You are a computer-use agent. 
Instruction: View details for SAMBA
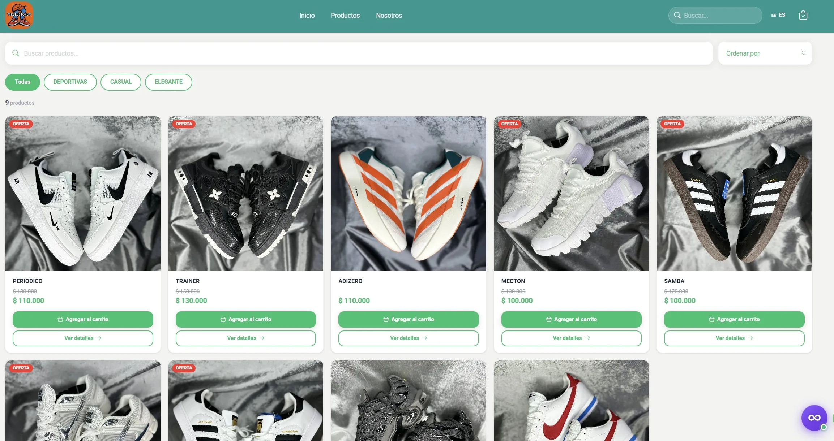(x=734, y=338)
